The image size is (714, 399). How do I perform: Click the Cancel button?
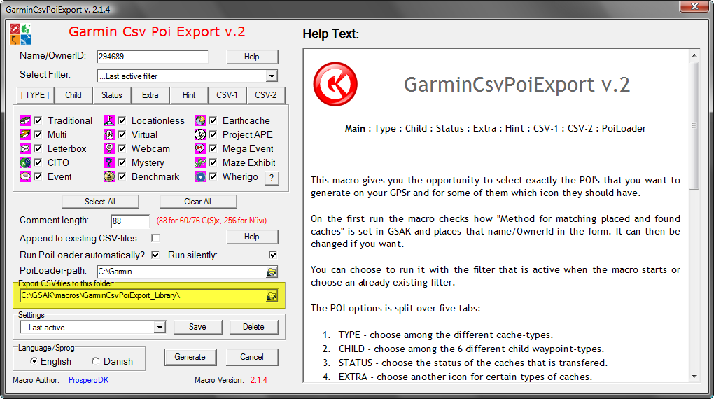[252, 357]
